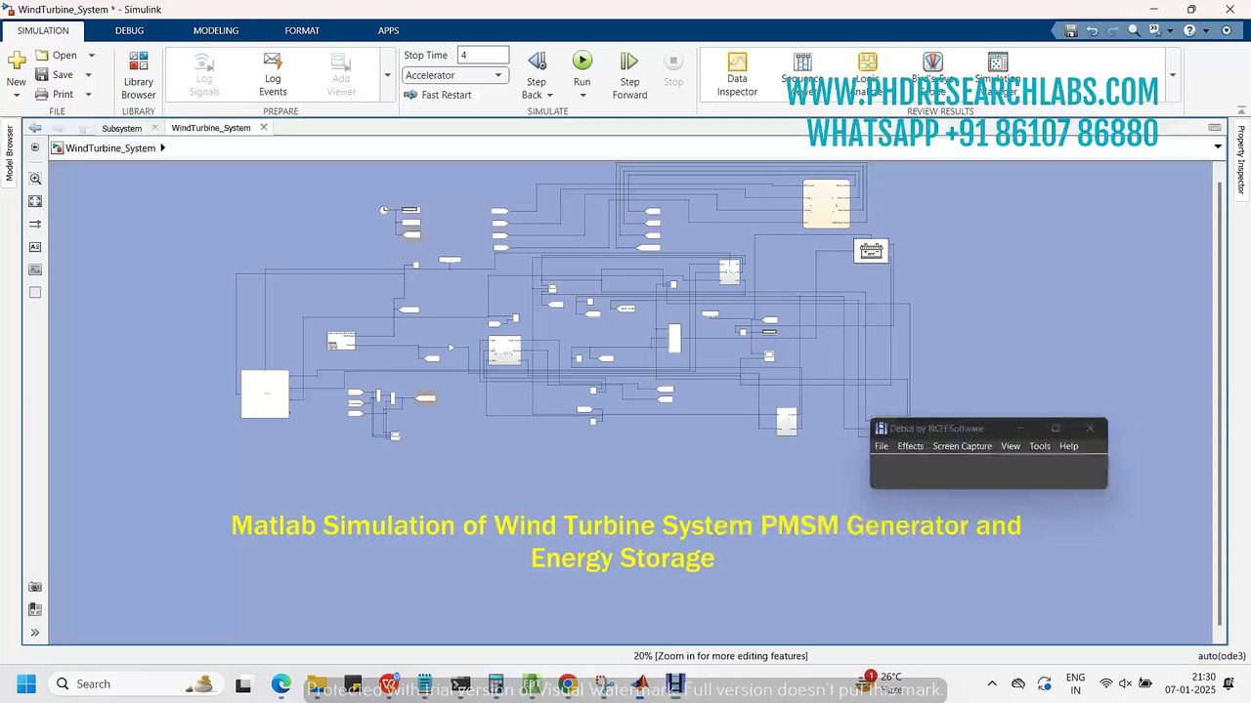The width and height of the screenshot is (1251, 703).
Task: Click Fit to View palette icon
Action: click(35, 201)
